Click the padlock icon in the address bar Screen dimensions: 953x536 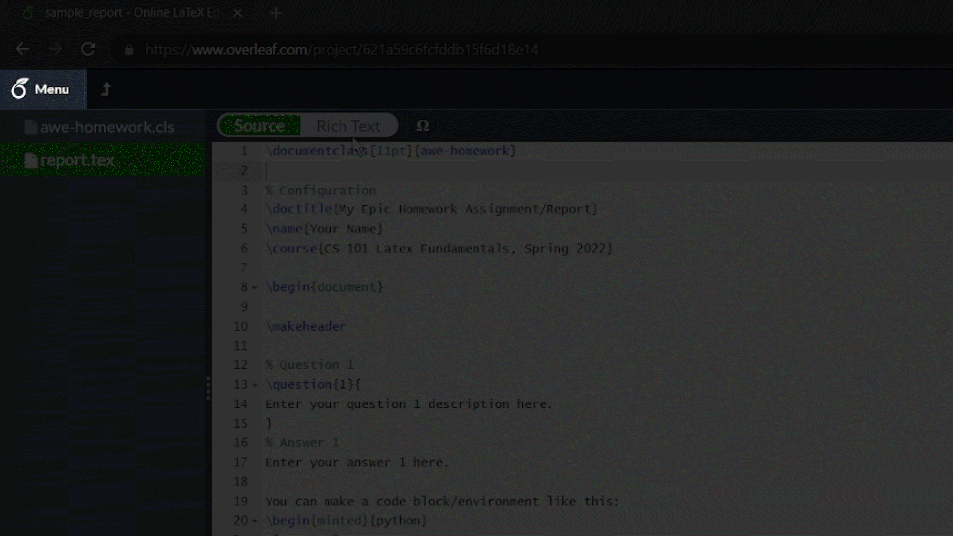tap(129, 50)
